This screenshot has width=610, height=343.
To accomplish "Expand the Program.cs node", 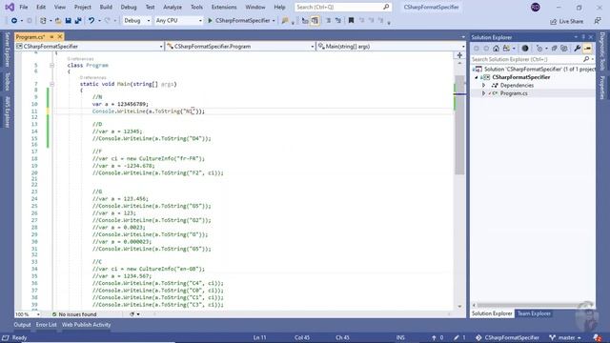I will click(484, 93).
